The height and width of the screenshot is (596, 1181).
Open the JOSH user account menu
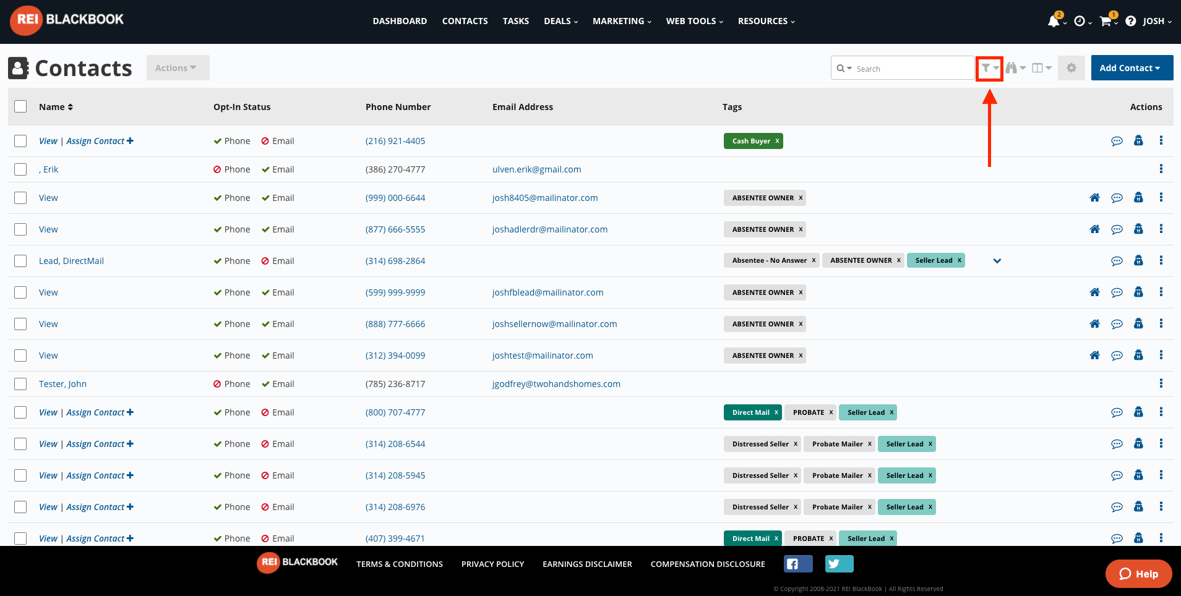(x=1157, y=21)
